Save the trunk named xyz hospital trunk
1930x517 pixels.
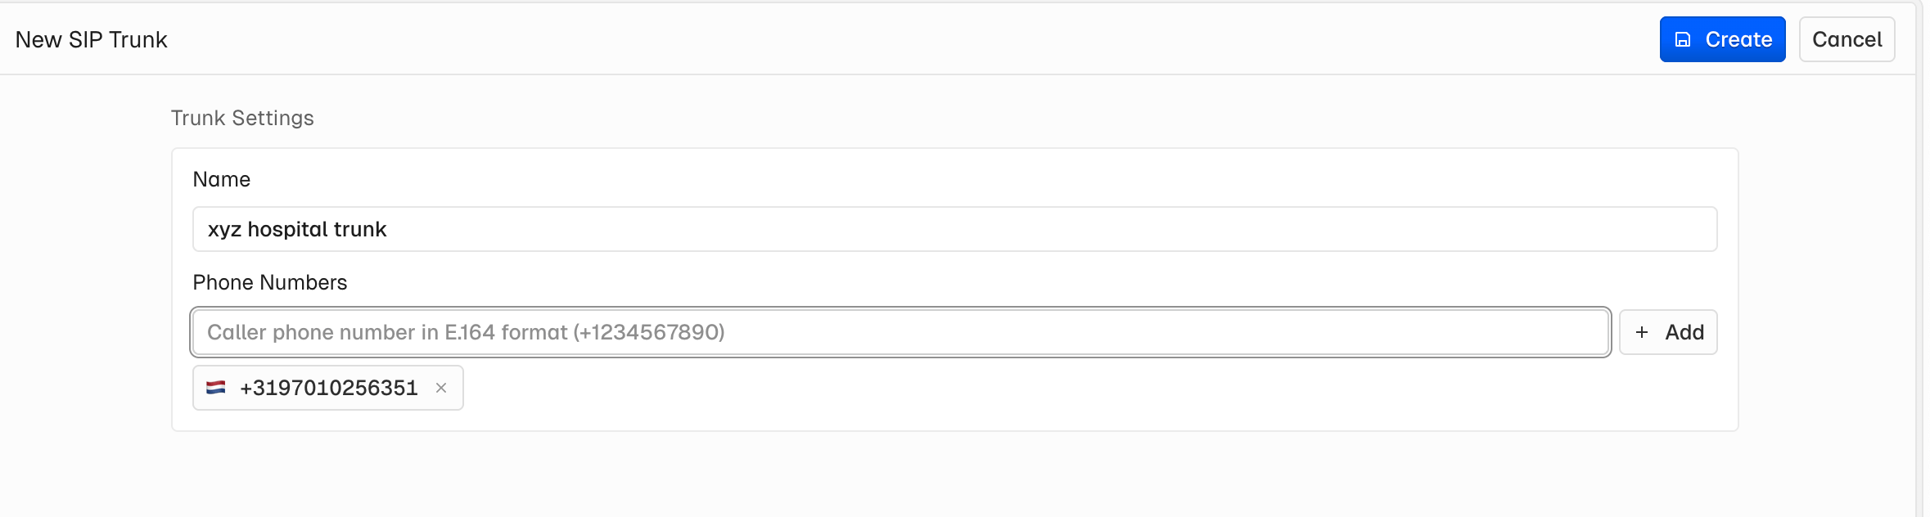pos(1722,38)
